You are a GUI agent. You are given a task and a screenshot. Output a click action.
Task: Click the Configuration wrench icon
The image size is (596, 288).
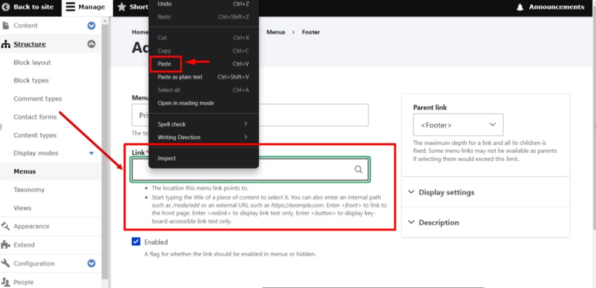point(5,264)
